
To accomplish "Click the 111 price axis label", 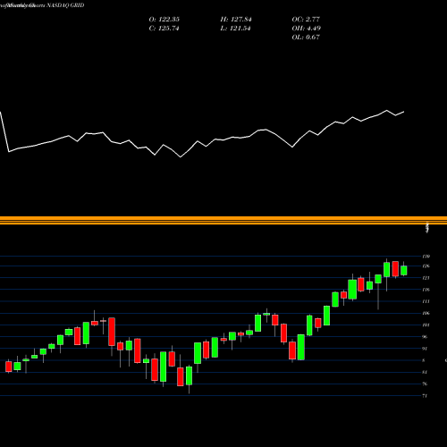I will click(426, 301).
